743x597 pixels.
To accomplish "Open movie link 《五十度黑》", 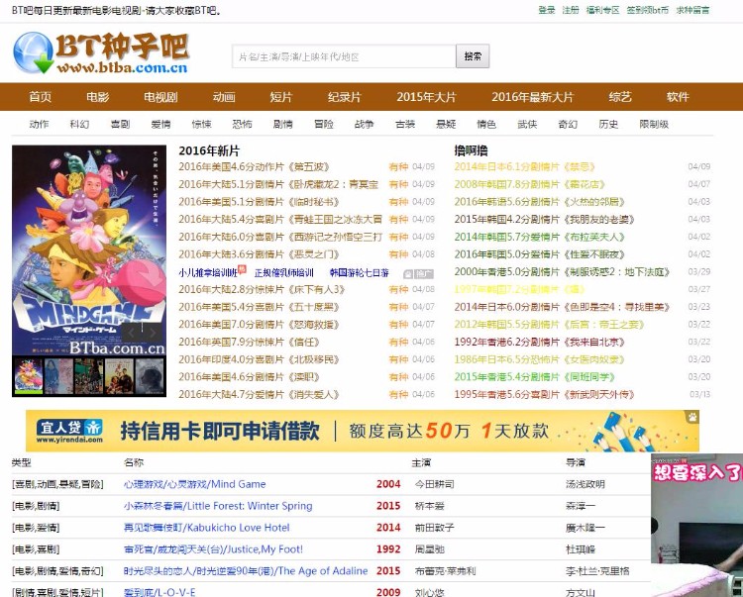I will (x=260, y=307).
